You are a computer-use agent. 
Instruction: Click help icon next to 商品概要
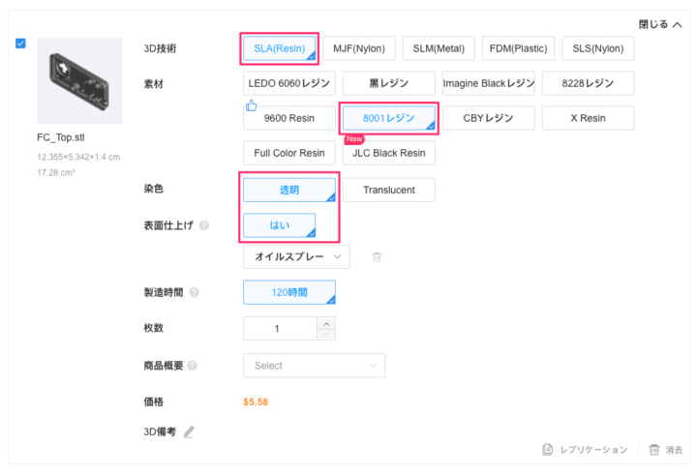(x=192, y=366)
